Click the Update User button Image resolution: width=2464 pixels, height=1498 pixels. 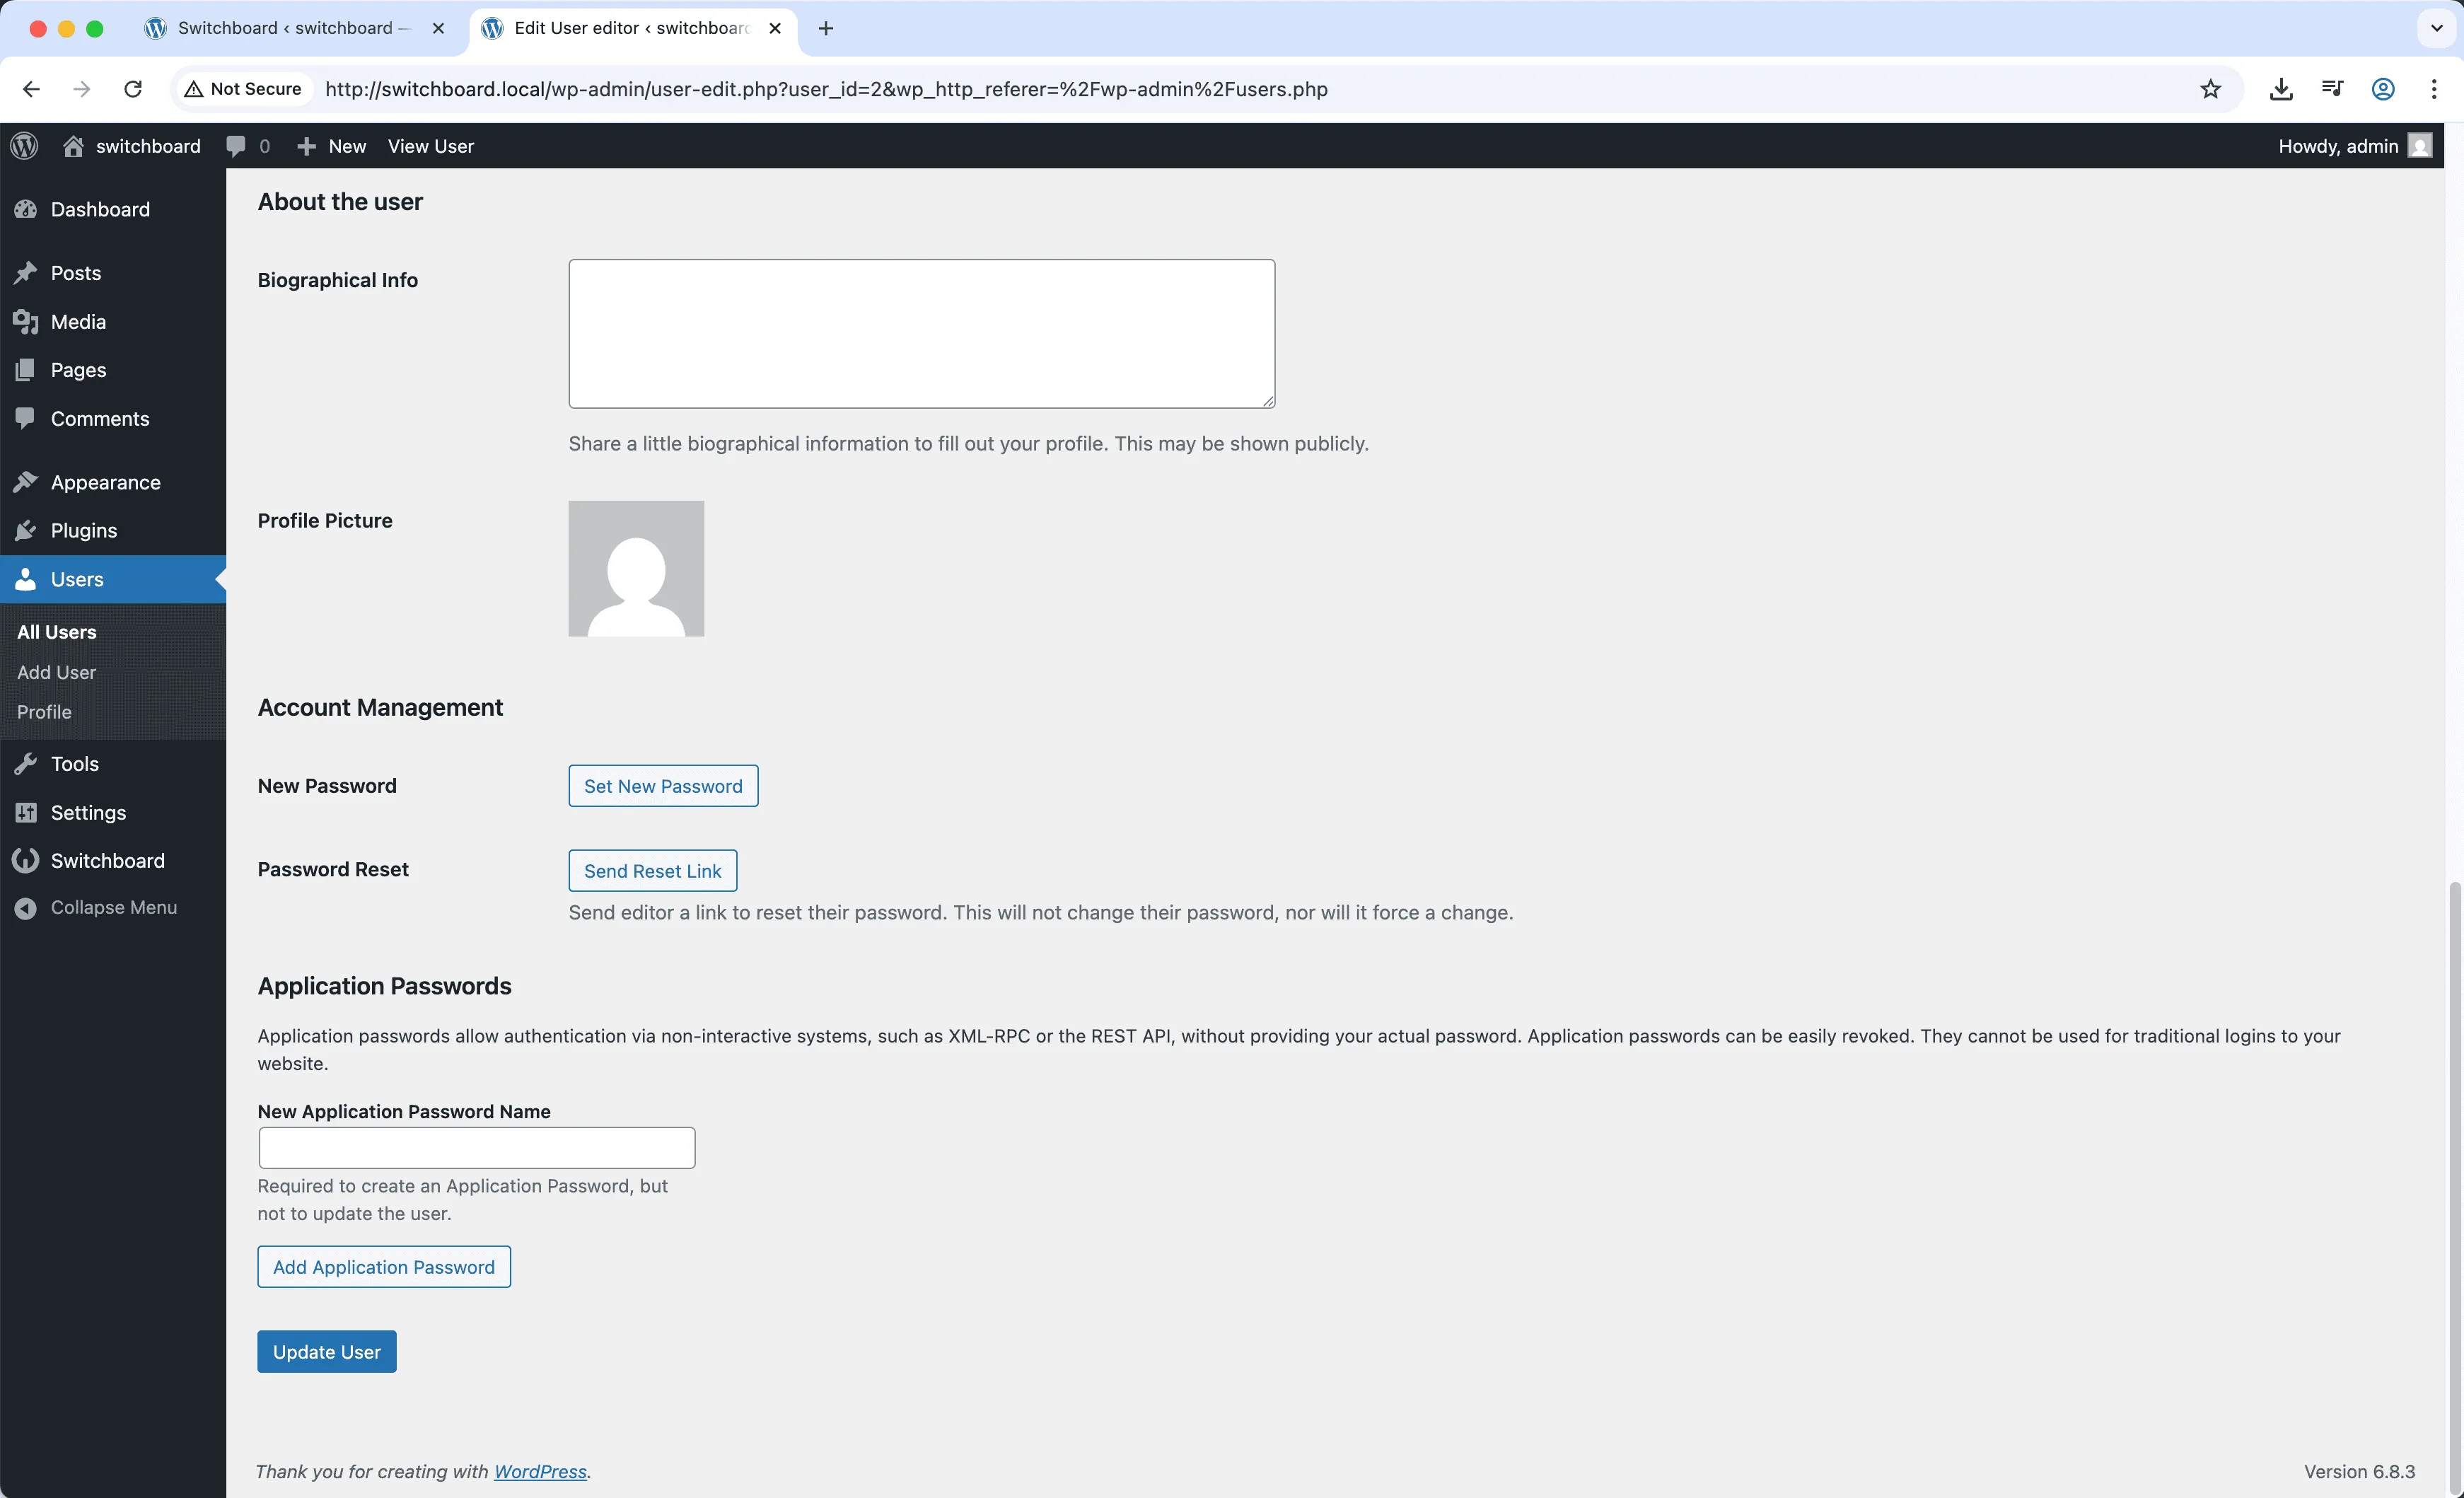tap(326, 1351)
